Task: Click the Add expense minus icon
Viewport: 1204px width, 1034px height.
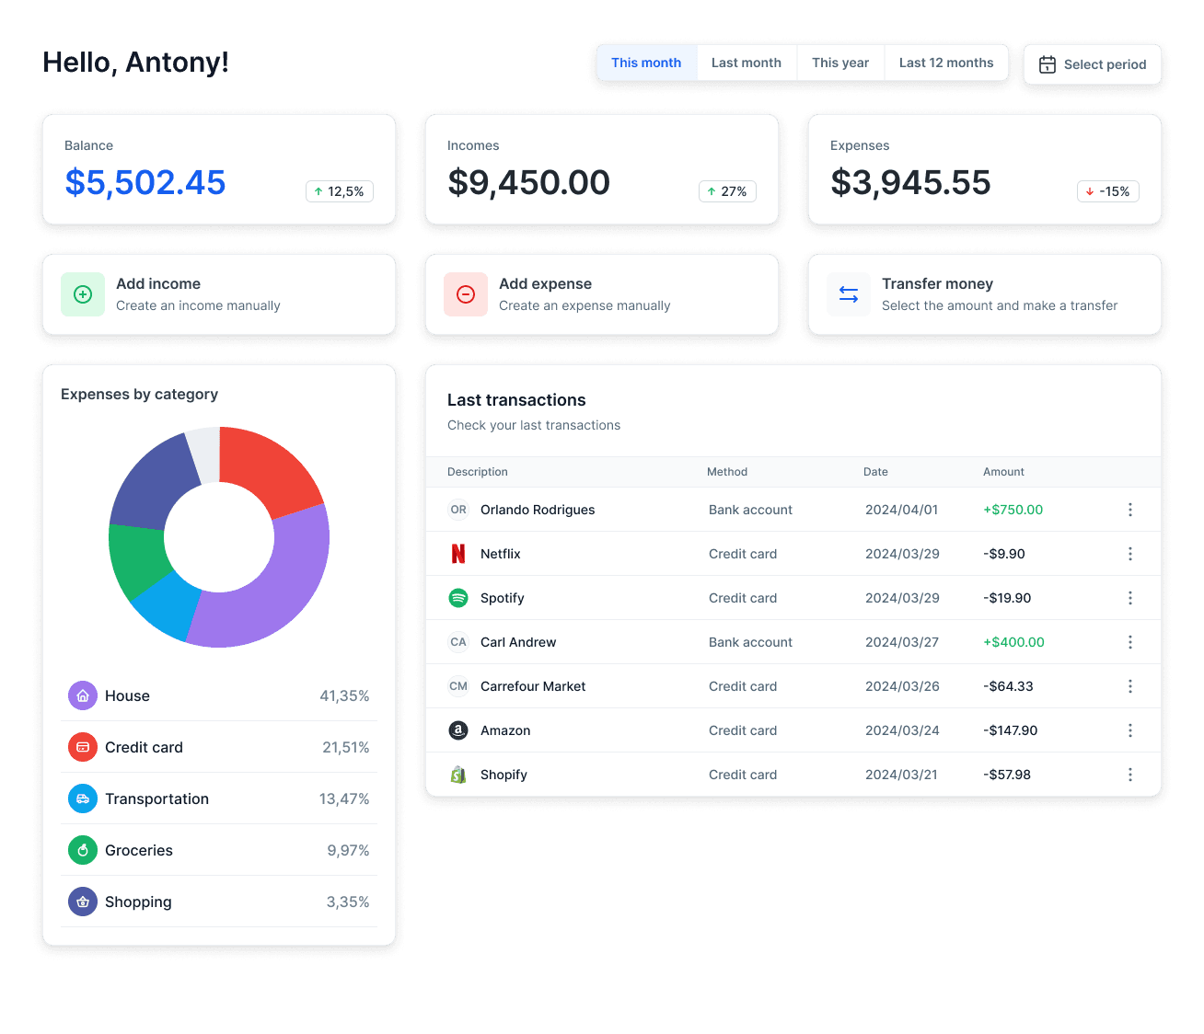Action: 465,294
